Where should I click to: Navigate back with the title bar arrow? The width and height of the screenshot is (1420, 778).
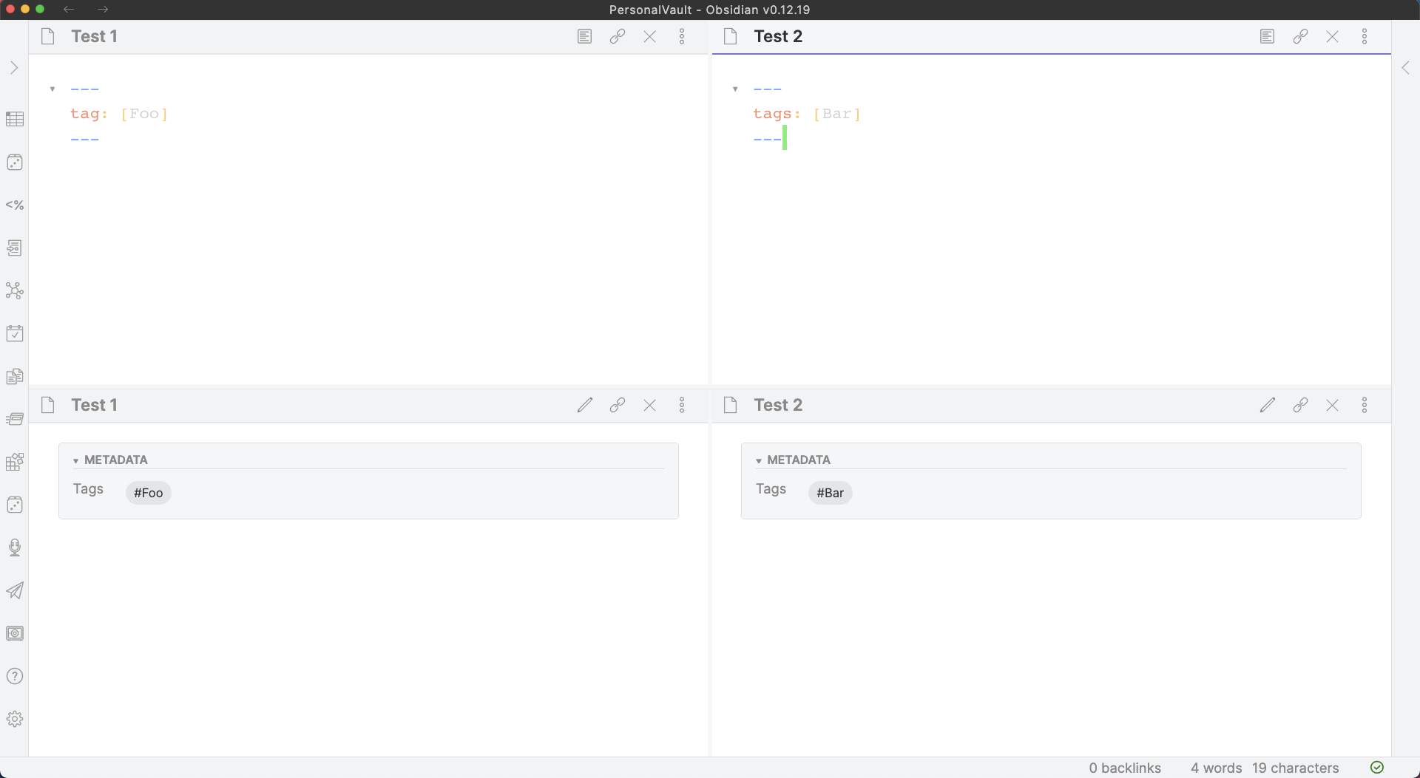[69, 10]
